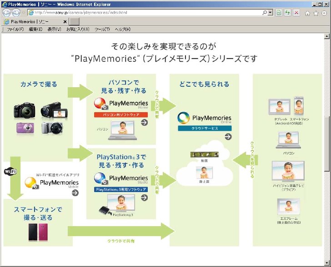
Task: Click the purple compact camera image
Action: [25, 128]
